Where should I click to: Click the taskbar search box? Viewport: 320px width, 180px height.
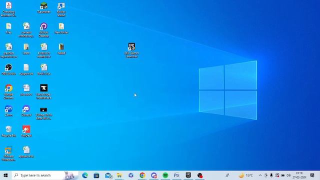[x=45, y=175]
